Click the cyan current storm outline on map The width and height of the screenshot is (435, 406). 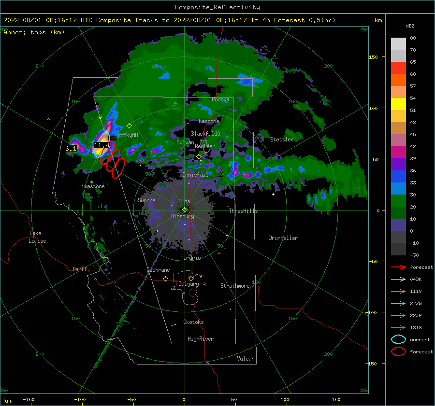[x=101, y=145]
